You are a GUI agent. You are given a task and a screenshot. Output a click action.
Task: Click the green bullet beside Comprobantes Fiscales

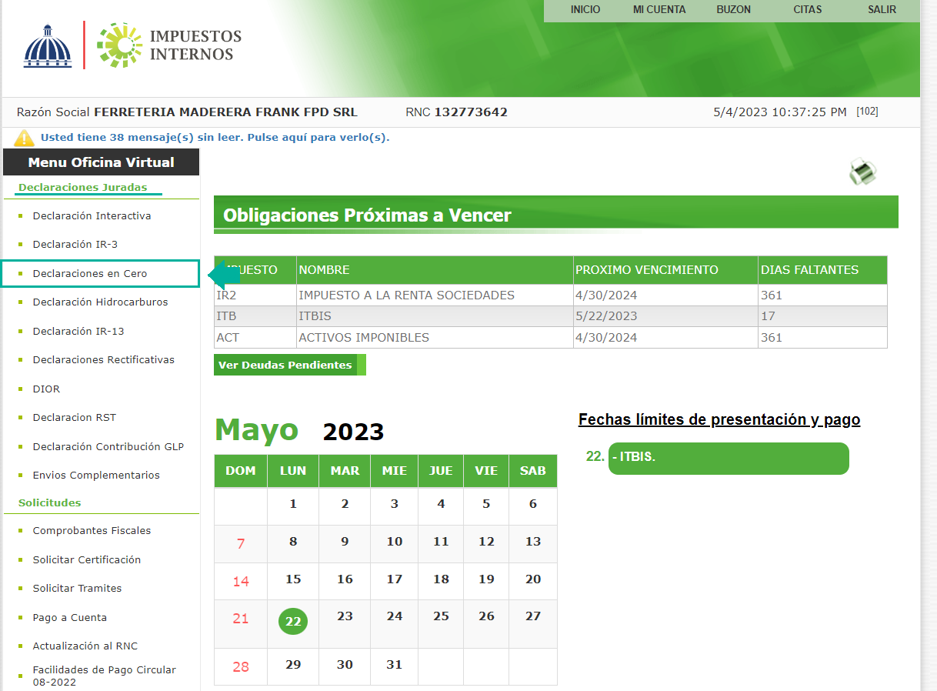pyautogui.click(x=22, y=530)
